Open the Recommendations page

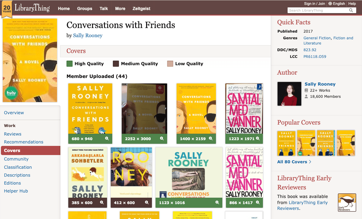coord(23,142)
